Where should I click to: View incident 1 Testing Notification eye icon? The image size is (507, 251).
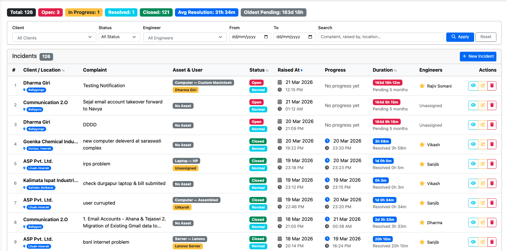(473, 86)
